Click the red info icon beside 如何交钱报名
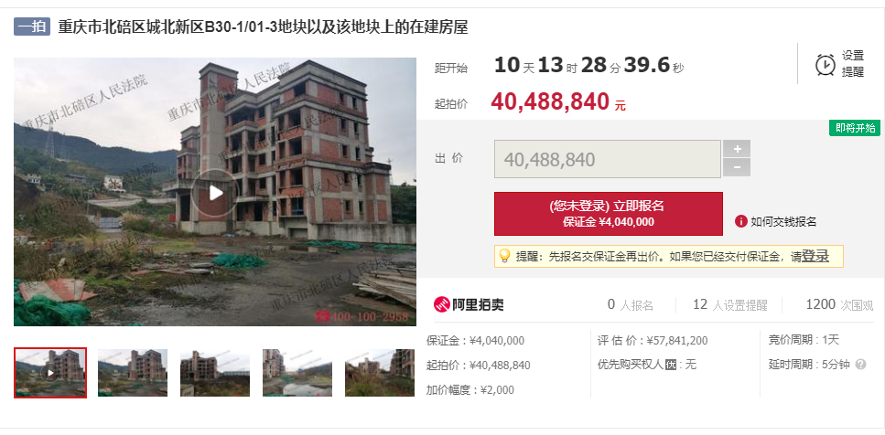The height and width of the screenshot is (435, 885). tap(741, 221)
